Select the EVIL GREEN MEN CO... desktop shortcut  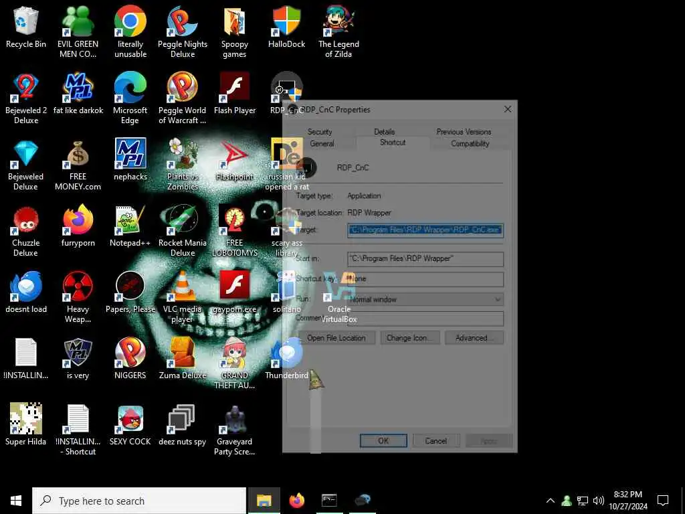click(x=78, y=32)
